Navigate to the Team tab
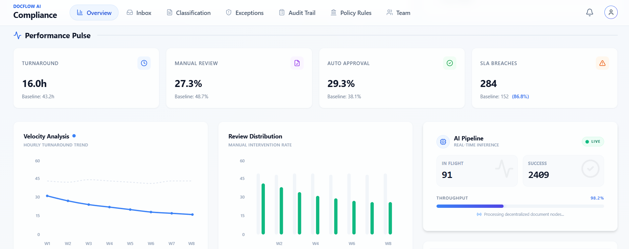Image resolution: width=629 pixels, height=249 pixels. click(x=399, y=13)
